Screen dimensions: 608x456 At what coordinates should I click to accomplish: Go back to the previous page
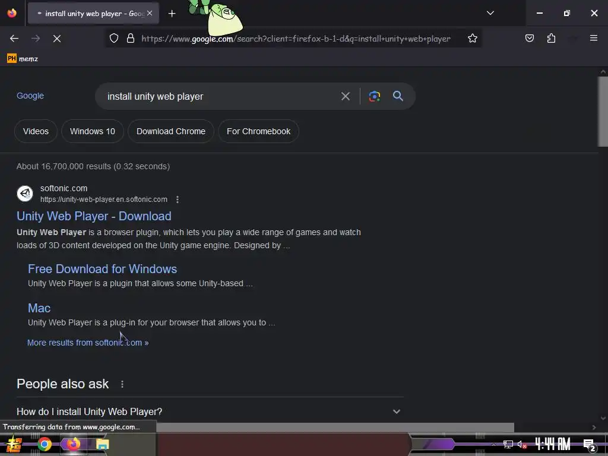pyautogui.click(x=14, y=39)
